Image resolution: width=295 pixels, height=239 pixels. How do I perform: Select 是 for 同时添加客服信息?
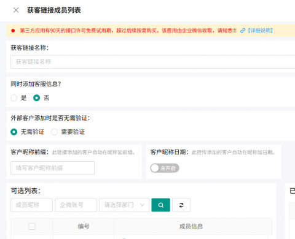pyautogui.click(x=14, y=98)
